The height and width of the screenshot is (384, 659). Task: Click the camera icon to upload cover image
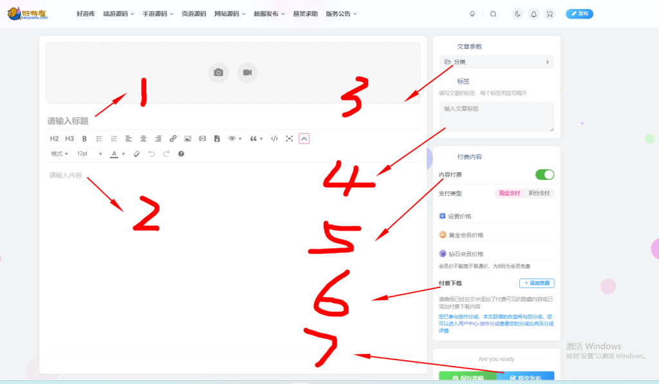pos(219,73)
